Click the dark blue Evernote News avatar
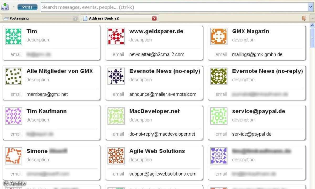Viewport: 315px width, 189px height. point(116,76)
